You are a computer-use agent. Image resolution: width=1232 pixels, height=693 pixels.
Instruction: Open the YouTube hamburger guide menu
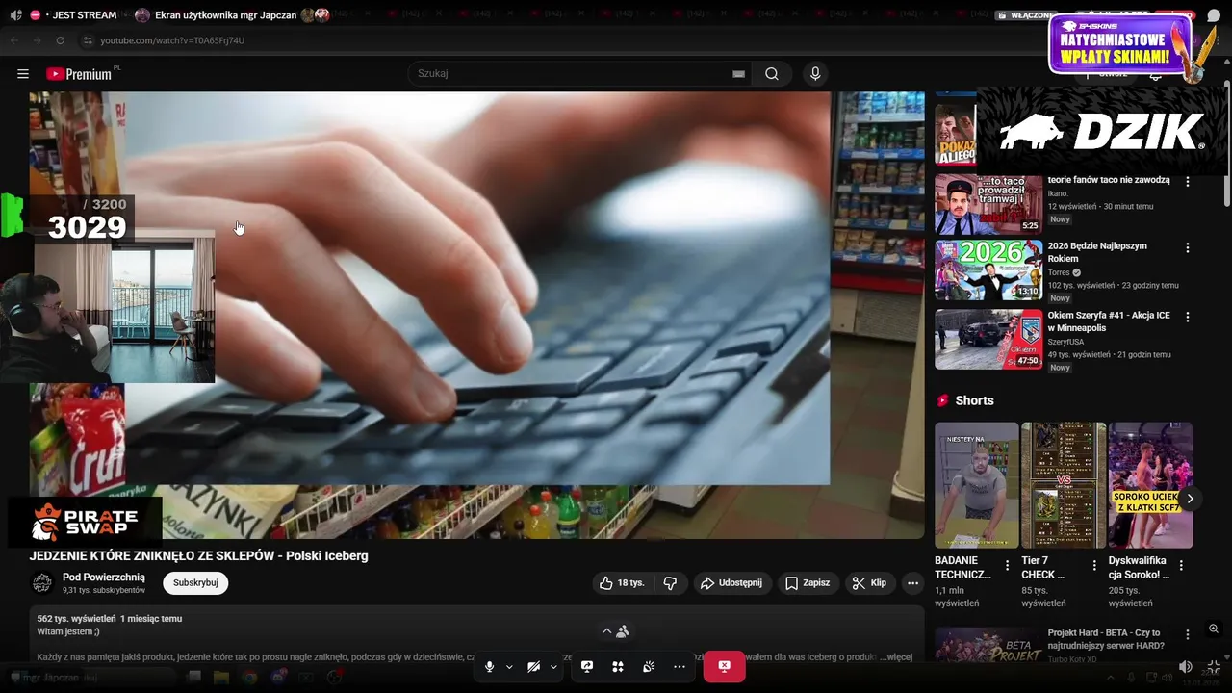(23, 74)
